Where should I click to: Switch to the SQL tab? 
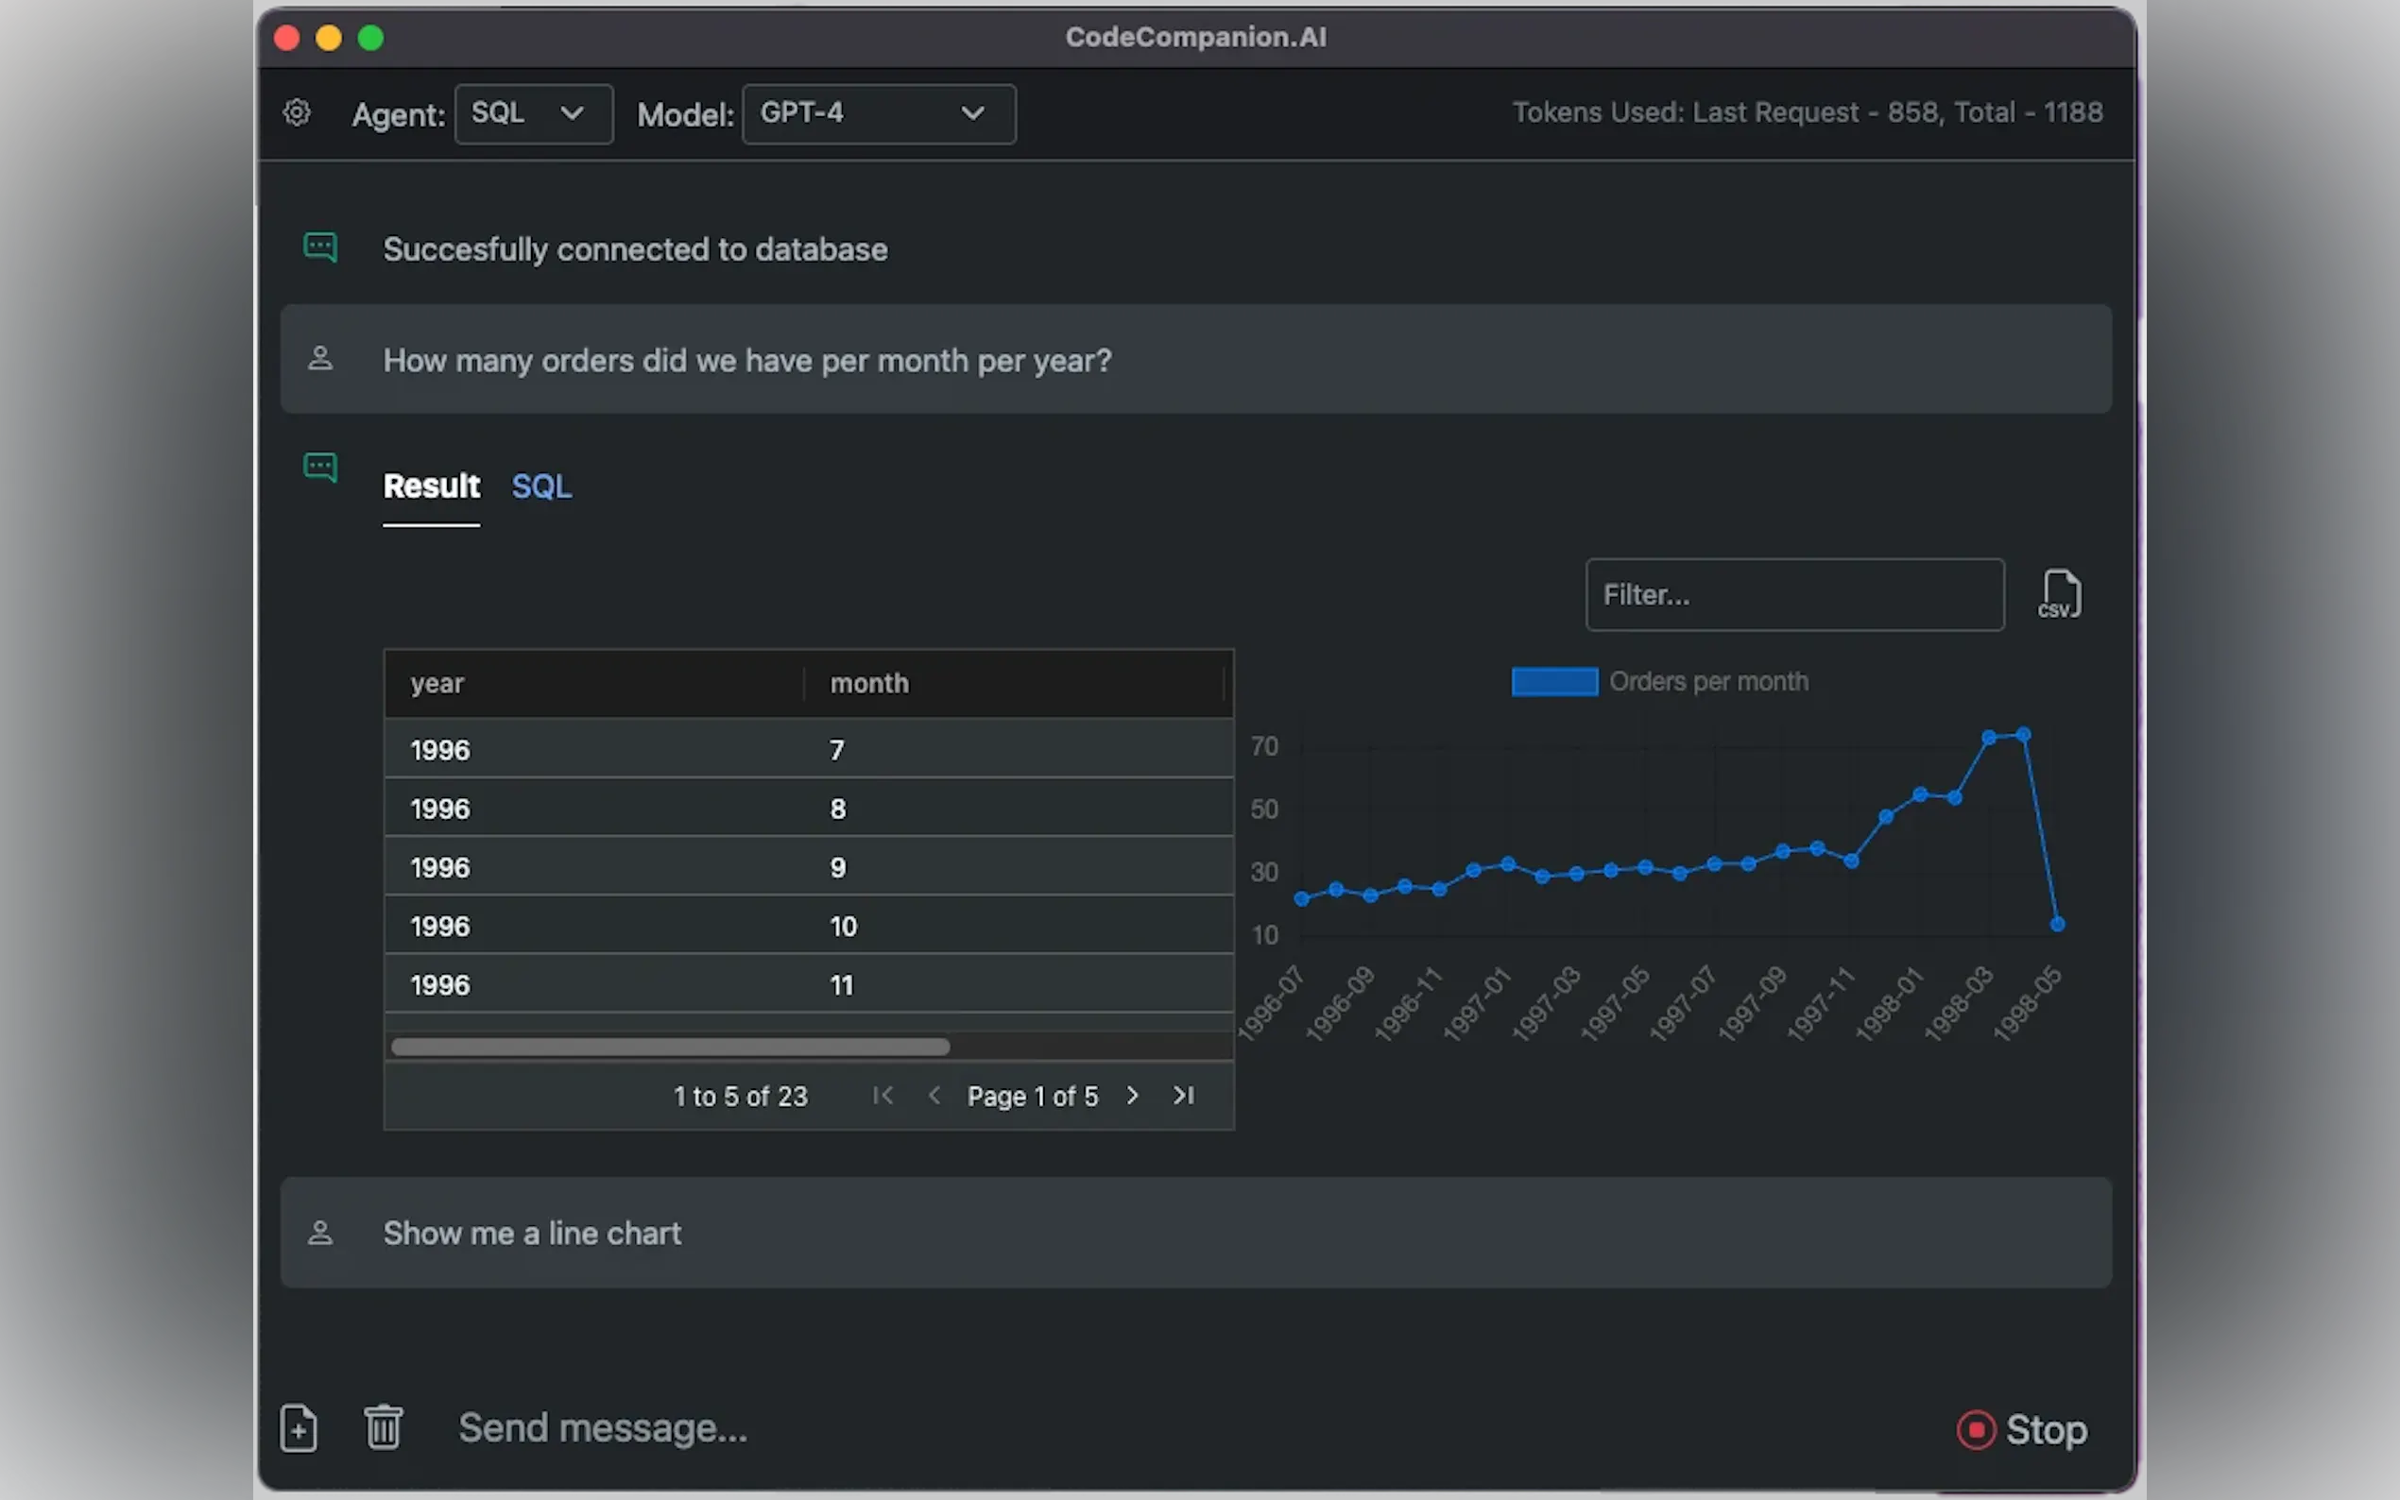tap(540, 486)
